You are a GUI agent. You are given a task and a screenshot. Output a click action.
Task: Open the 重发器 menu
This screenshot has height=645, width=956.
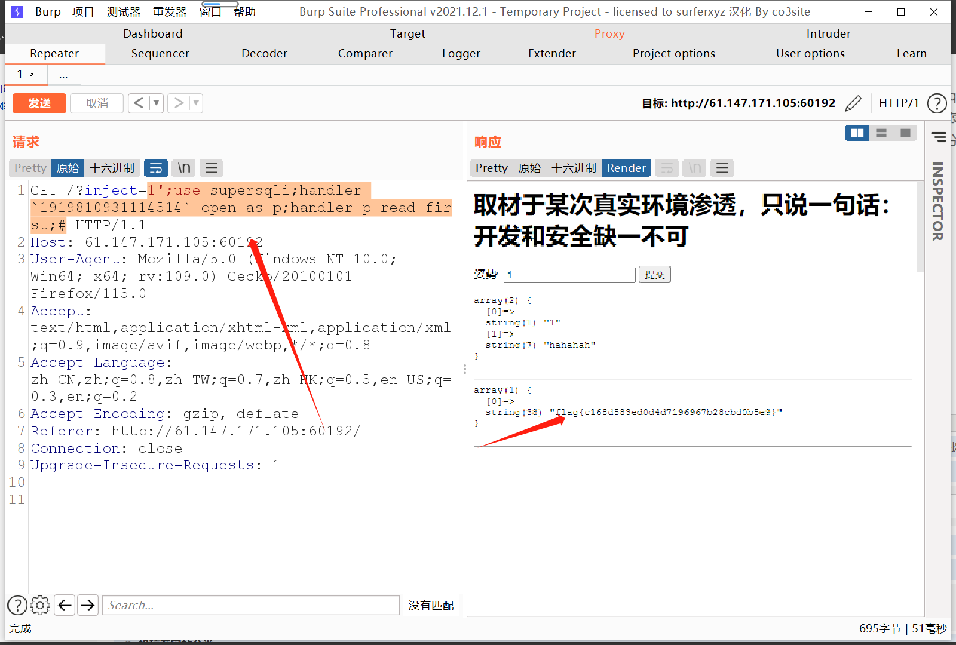click(x=170, y=12)
